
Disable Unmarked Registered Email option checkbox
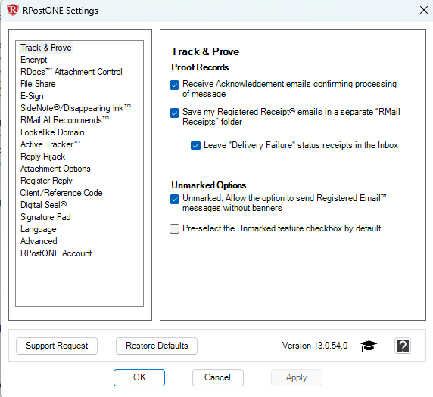(174, 199)
